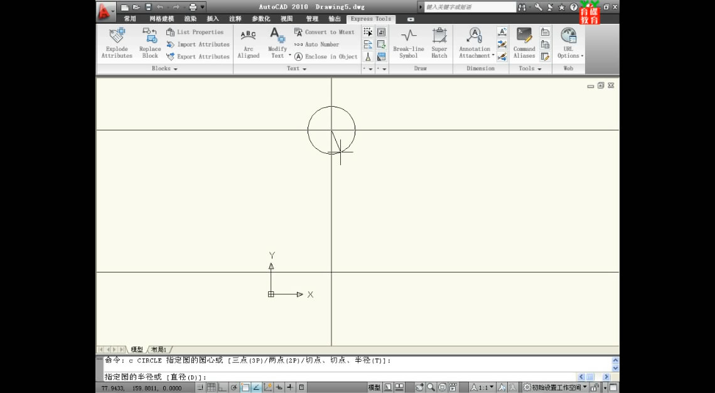Image resolution: width=715 pixels, height=393 pixels.
Task: Open the Modify Text dropdown arrow
Action: [290, 55]
